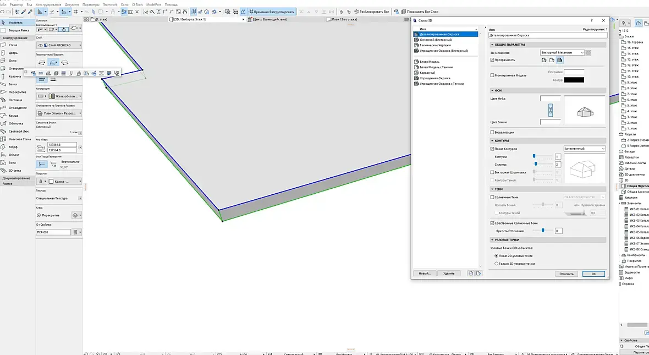Collapse the КОНТУРЫ section

point(492,140)
